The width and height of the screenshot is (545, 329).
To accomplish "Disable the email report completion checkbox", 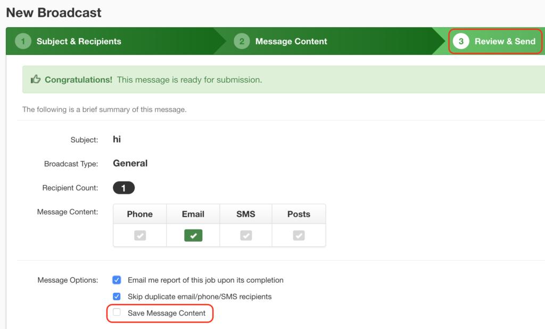I will pos(117,279).
